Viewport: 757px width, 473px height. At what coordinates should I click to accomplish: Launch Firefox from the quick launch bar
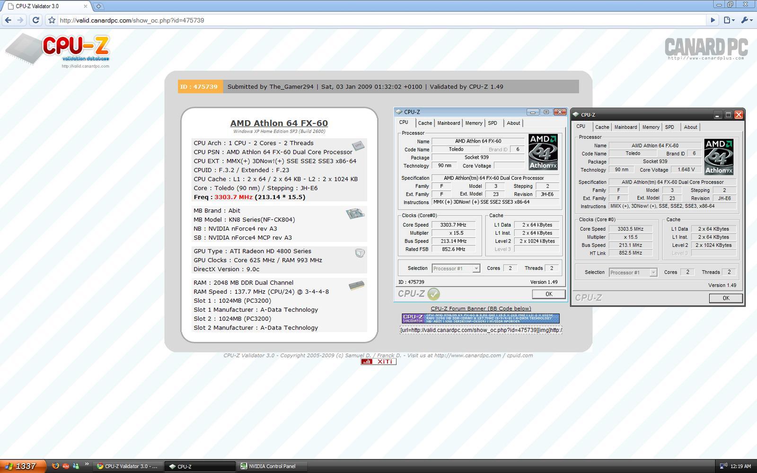pyautogui.click(x=55, y=466)
